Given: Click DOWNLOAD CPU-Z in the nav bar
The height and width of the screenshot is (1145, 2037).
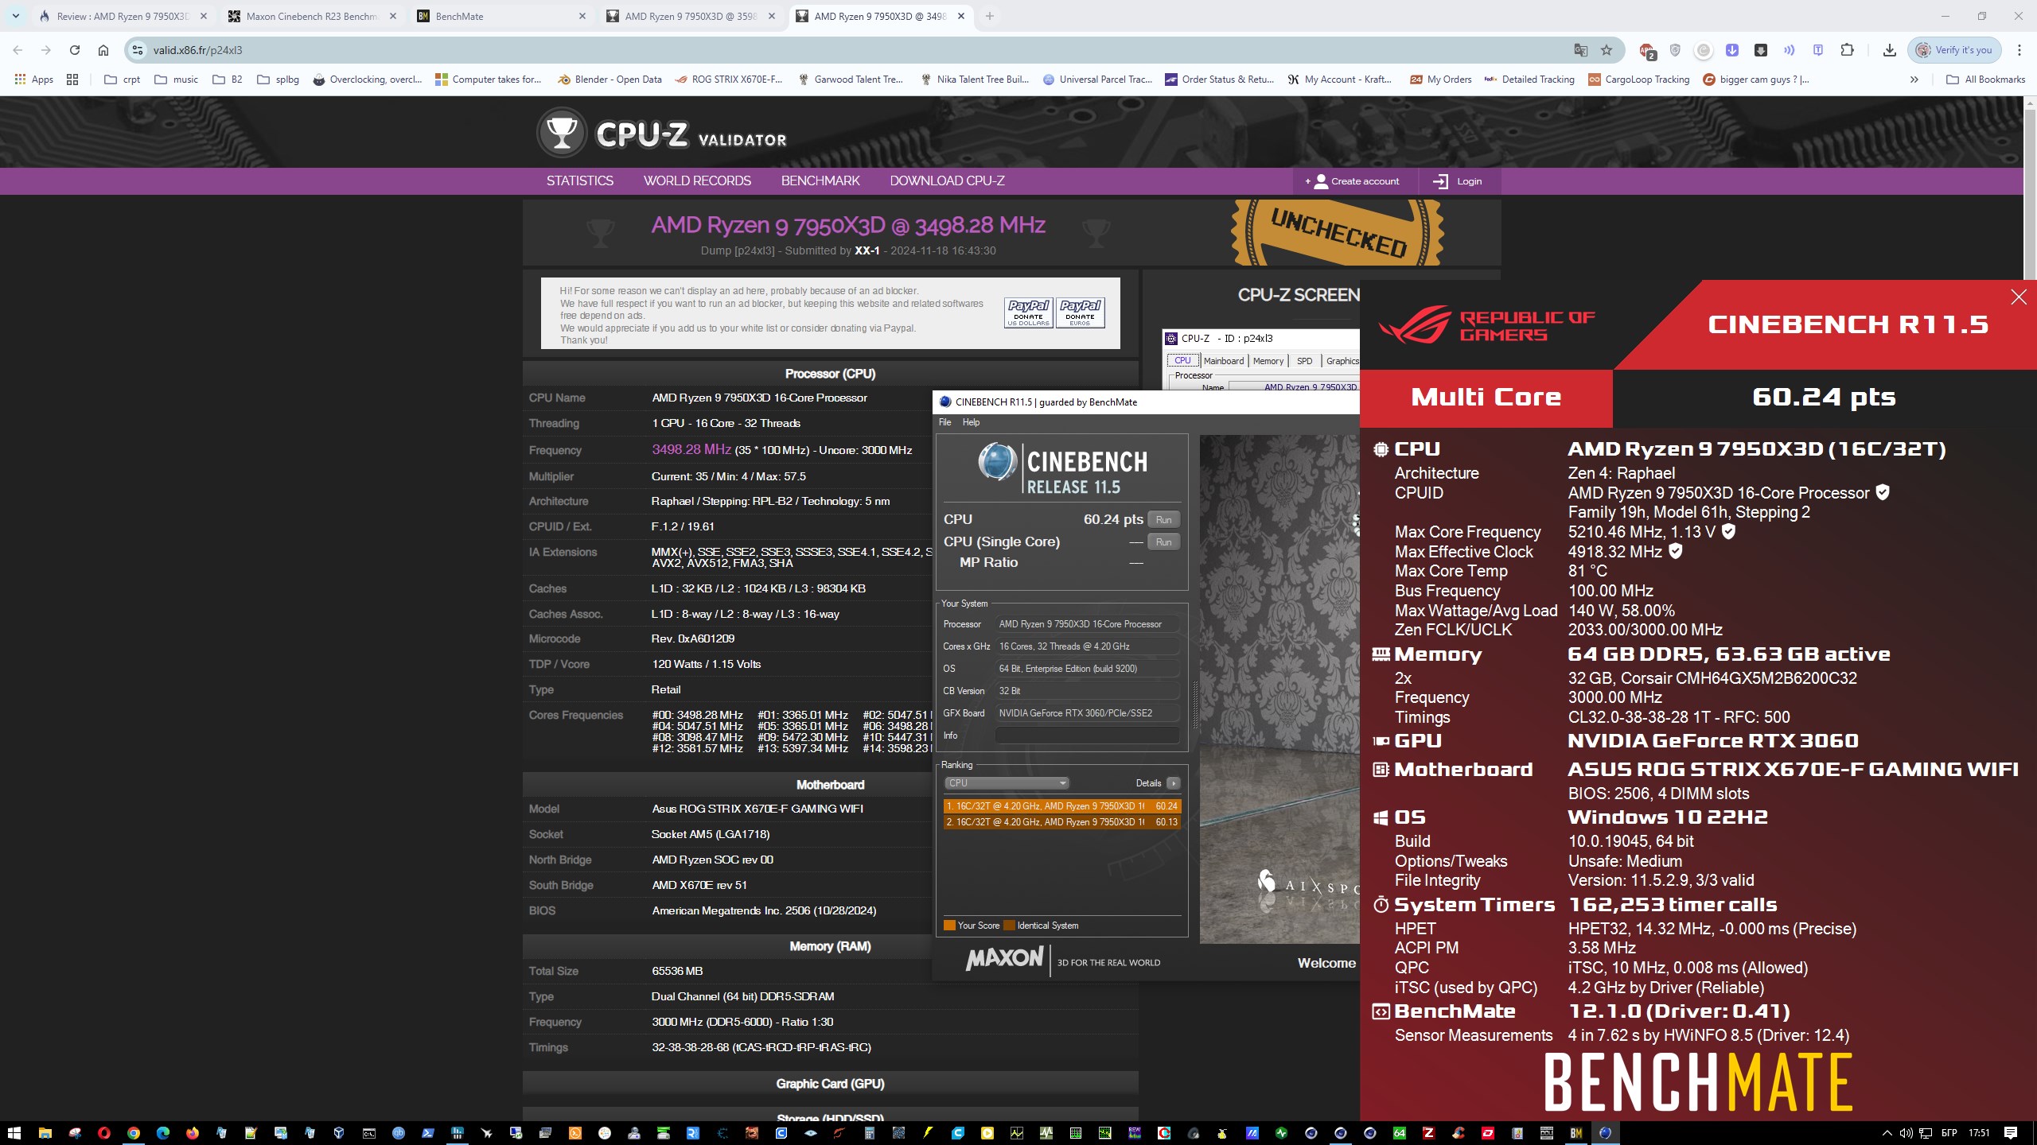Looking at the screenshot, I should (x=947, y=181).
